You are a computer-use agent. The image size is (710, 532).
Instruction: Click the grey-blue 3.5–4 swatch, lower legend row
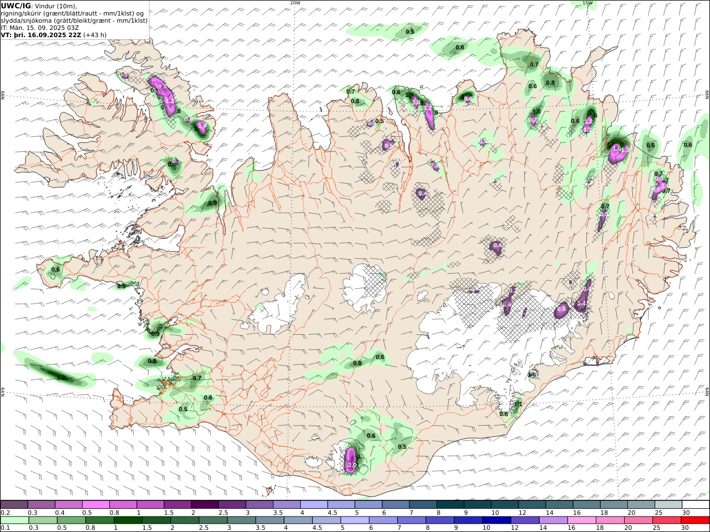point(270,520)
